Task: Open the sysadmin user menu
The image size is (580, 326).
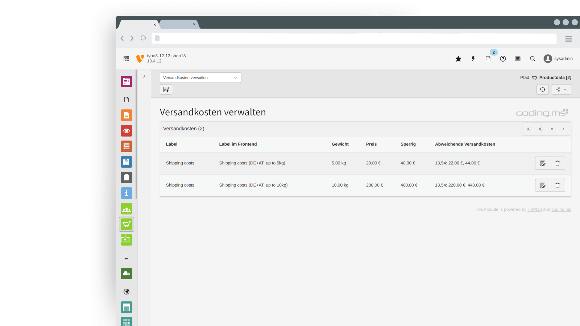Action: pyautogui.click(x=558, y=59)
